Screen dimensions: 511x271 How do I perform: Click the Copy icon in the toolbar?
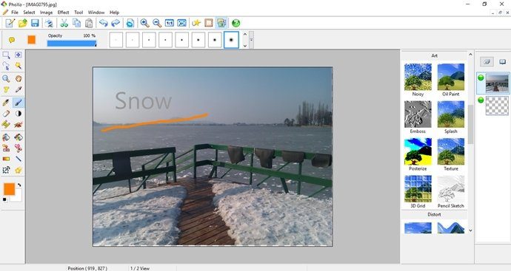click(x=76, y=23)
